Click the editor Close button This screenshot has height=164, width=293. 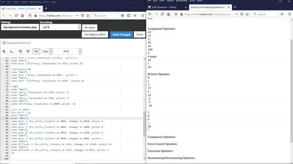coord(139,35)
